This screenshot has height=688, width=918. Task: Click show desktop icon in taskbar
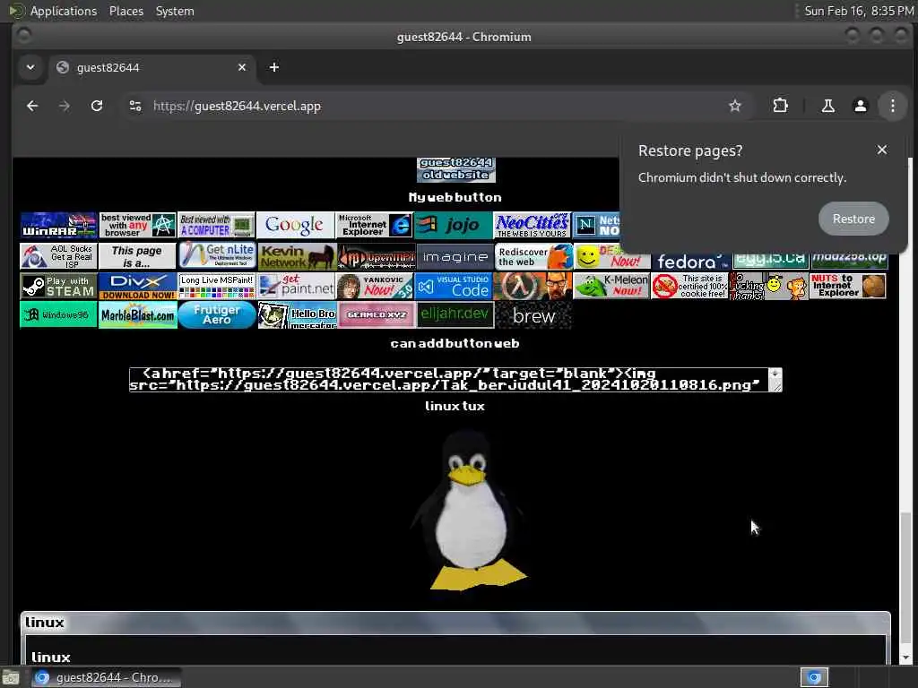point(11,678)
